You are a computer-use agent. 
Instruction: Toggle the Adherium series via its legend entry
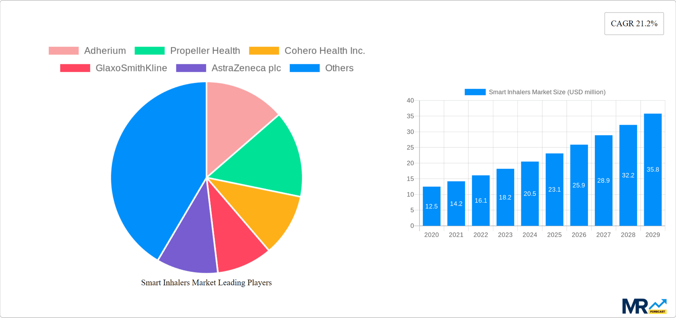pos(105,50)
